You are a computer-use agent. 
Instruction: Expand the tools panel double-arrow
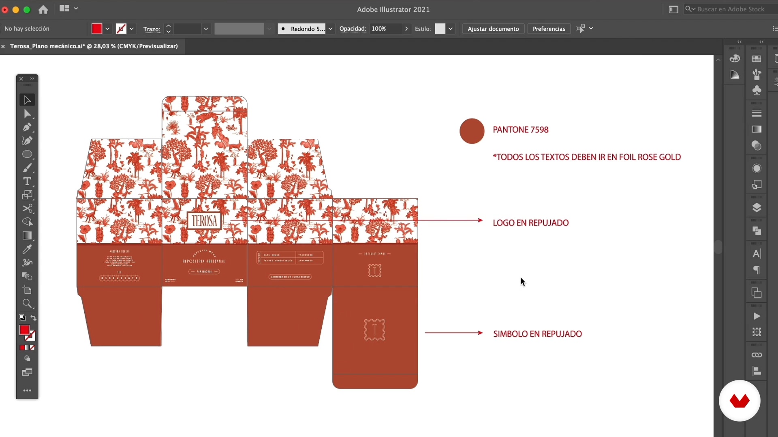tap(32, 78)
